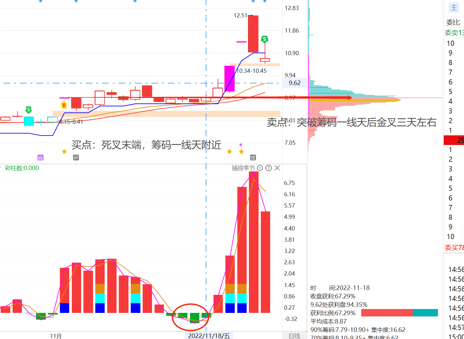This screenshot has height=339, width=464.
Task: Click the 主 button at top right
Action: (x=454, y=7)
